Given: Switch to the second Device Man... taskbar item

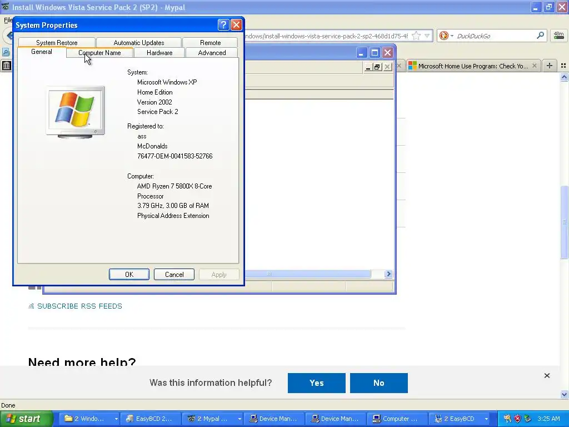Looking at the screenshot, I should (336, 419).
